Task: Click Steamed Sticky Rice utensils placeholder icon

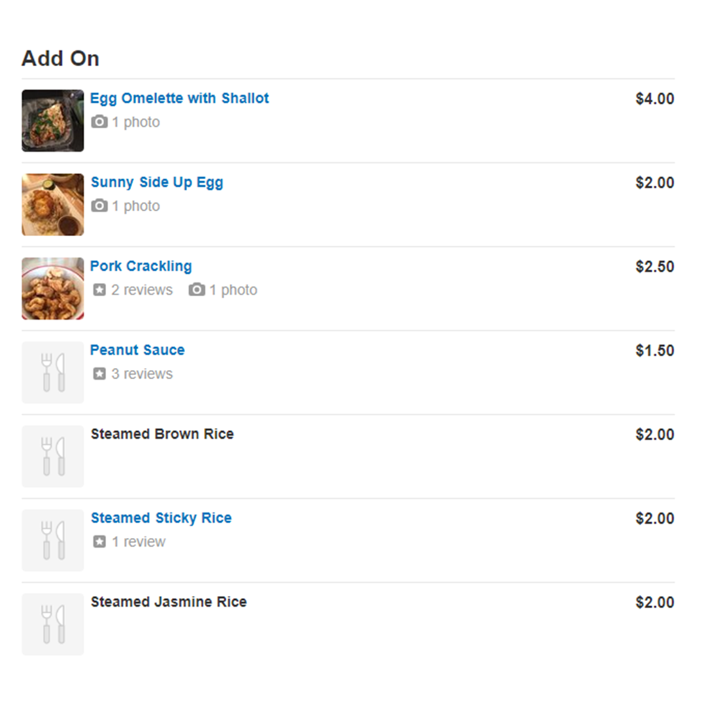Action: point(53,541)
